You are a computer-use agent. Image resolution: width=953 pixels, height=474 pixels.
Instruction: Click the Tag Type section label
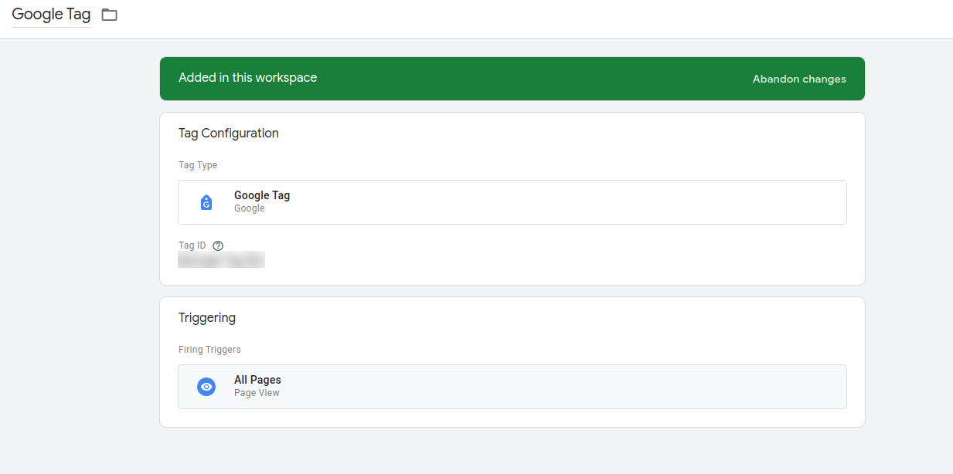[x=197, y=164]
